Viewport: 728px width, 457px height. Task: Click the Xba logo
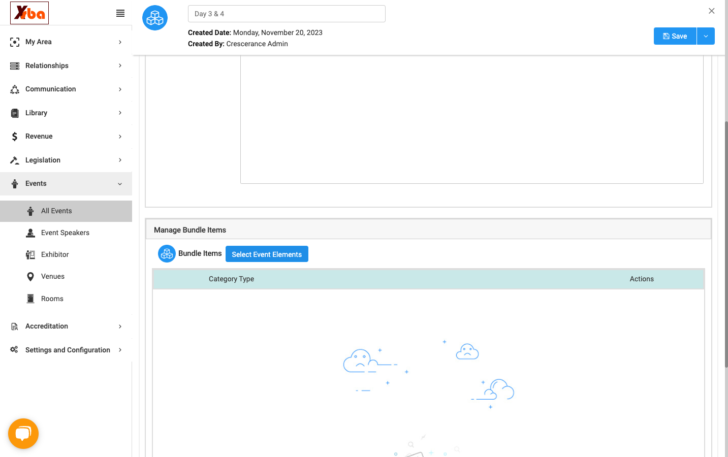click(x=29, y=13)
